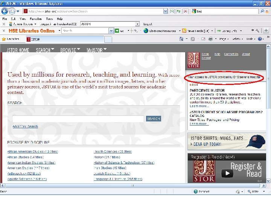Viewport: 271px width, 203px height.
Task: Click the JSTOR logo in page header
Action: tap(193, 60)
